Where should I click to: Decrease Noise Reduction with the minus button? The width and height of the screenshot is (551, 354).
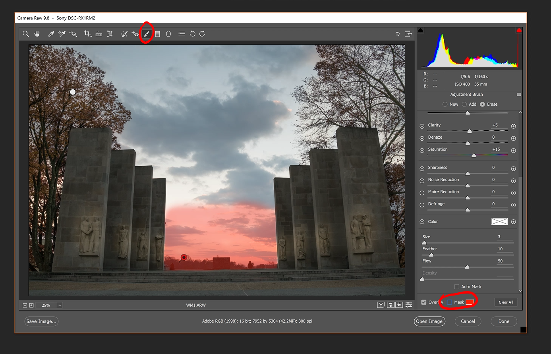coord(422,181)
